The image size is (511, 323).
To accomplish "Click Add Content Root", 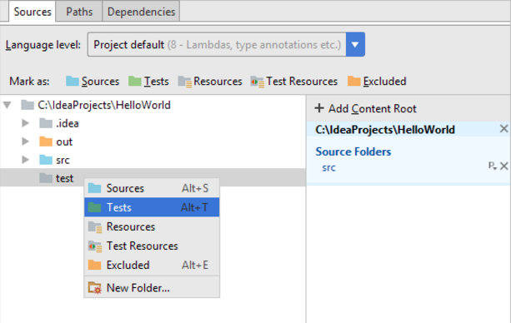I will coord(366,108).
